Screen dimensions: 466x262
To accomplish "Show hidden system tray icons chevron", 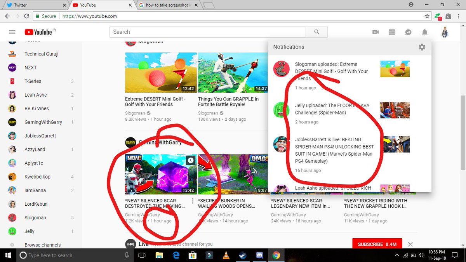I will click(396, 255).
